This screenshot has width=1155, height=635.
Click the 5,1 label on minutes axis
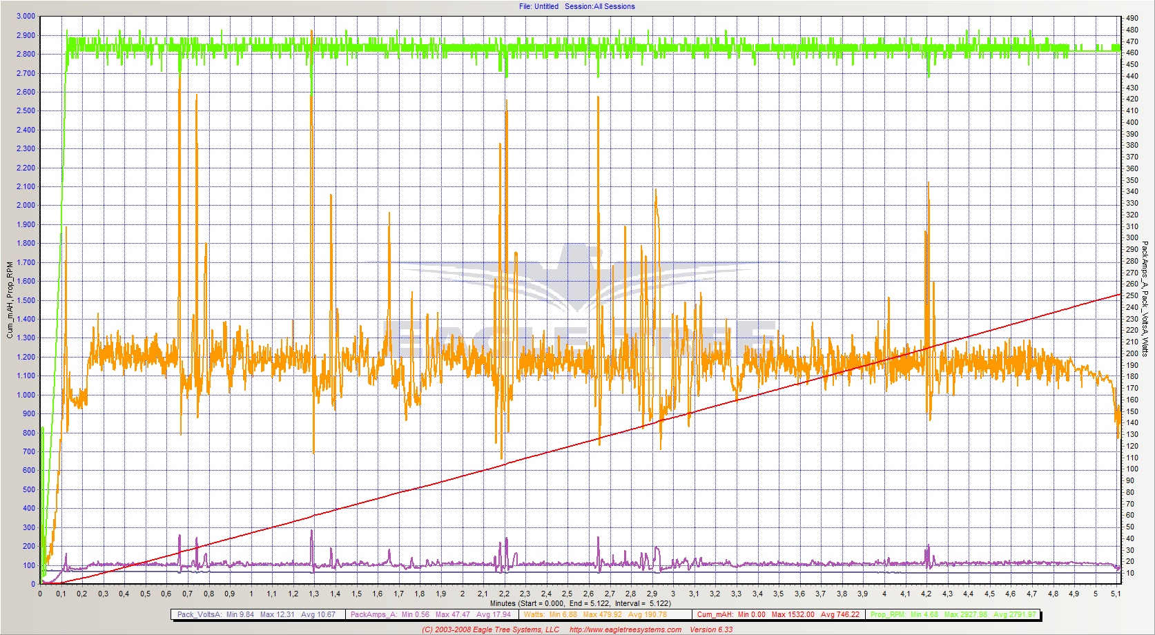[1116, 594]
